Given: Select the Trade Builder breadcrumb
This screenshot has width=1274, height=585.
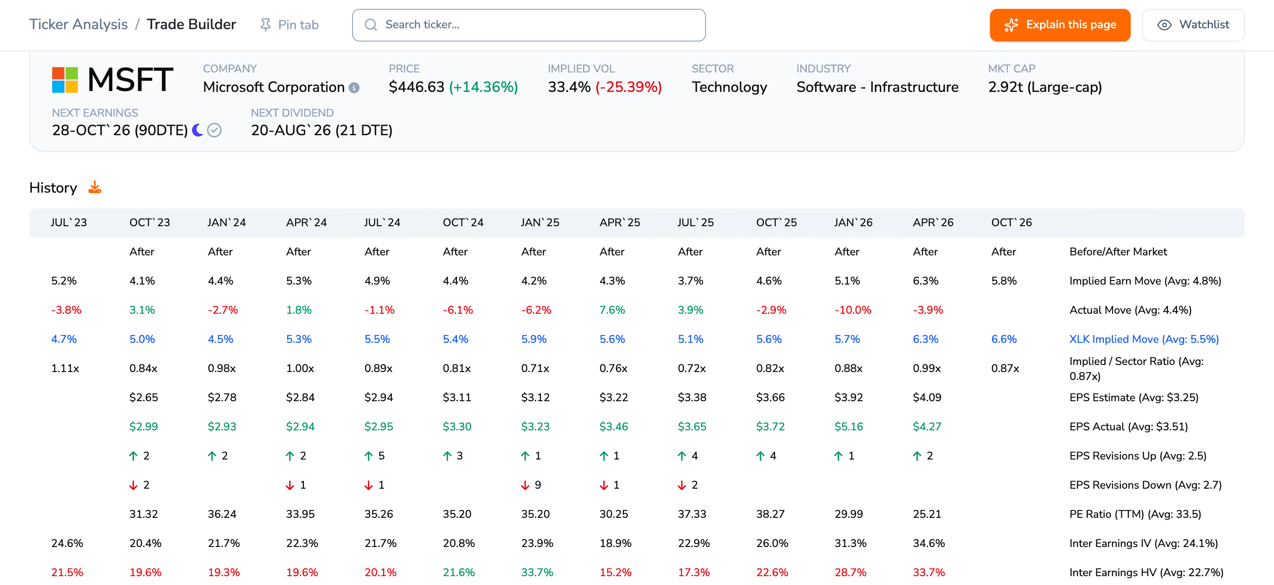Looking at the screenshot, I should [x=192, y=24].
